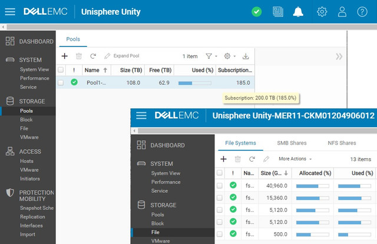
Task: Click scroll-left arrow in Unity-MER11 scrollbar
Action: coord(134,131)
